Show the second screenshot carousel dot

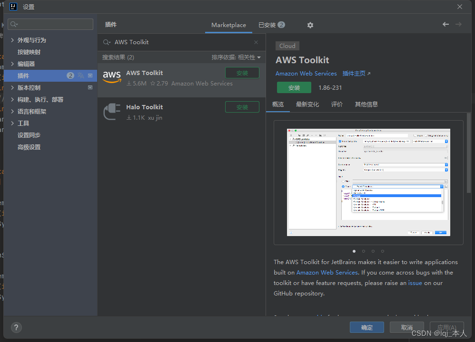coord(364,251)
